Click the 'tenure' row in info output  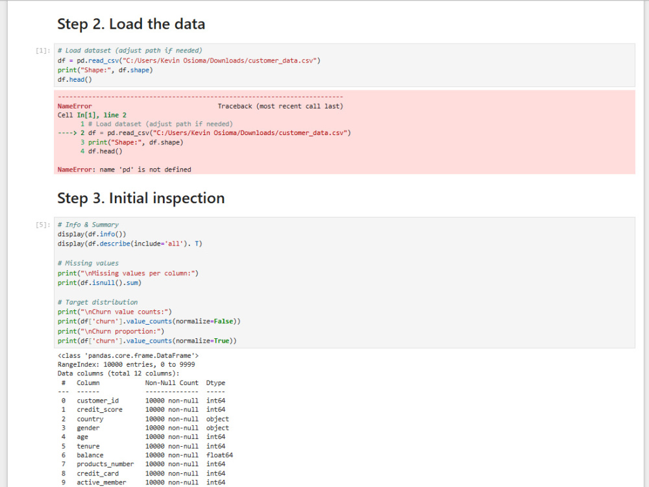(x=143, y=446)
